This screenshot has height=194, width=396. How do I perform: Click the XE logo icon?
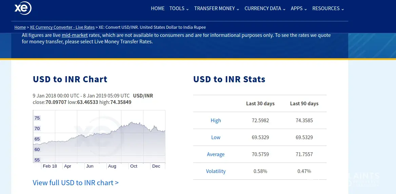click(23, 8)
